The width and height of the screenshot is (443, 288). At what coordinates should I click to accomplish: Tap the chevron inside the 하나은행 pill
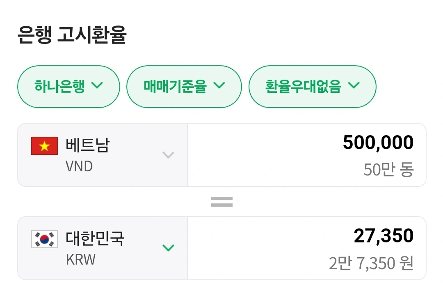[97, 85]
